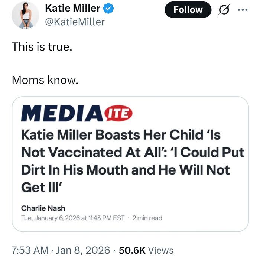
Task: Click the tweet line 'Moms know.'
Action: coord(45,79)
